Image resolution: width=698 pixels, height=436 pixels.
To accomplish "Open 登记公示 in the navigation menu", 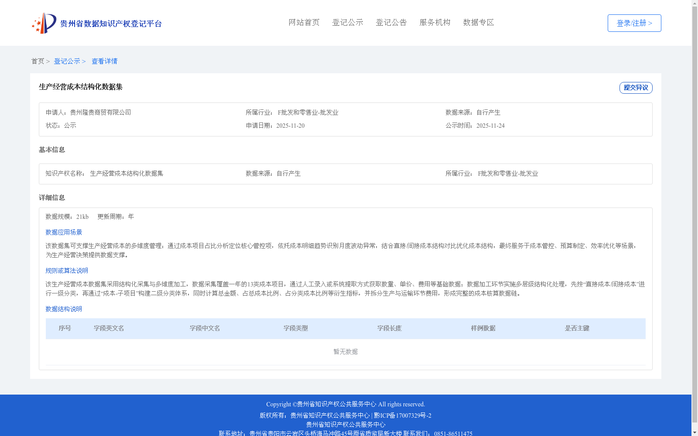I will [x=348, y=22].
